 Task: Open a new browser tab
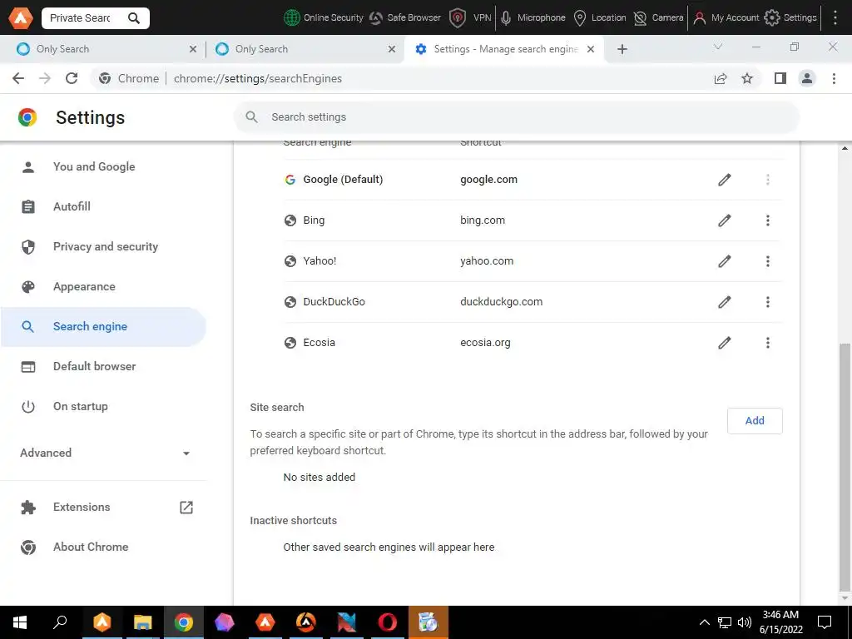tap(622, 49)
